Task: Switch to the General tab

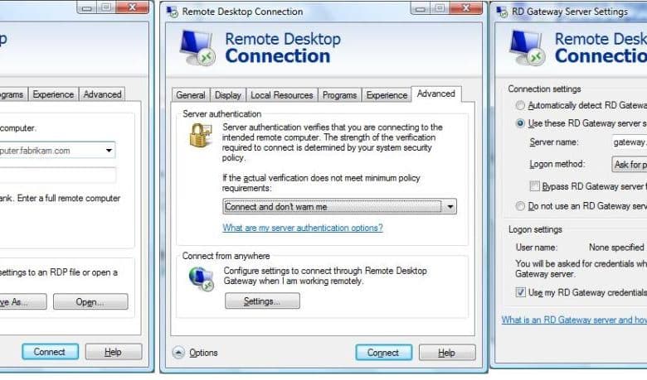Action: tap(191, 95)
